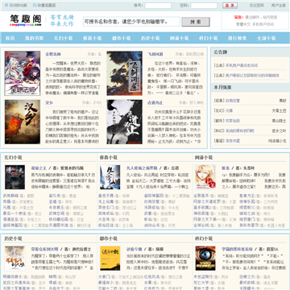Open the 点道为止 book cover

124,122
